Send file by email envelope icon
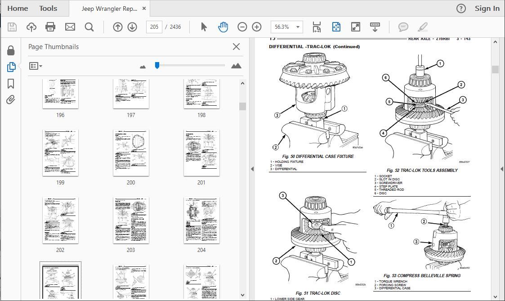The width and height of the screenshot is (505, 301). tap(70, 27)
